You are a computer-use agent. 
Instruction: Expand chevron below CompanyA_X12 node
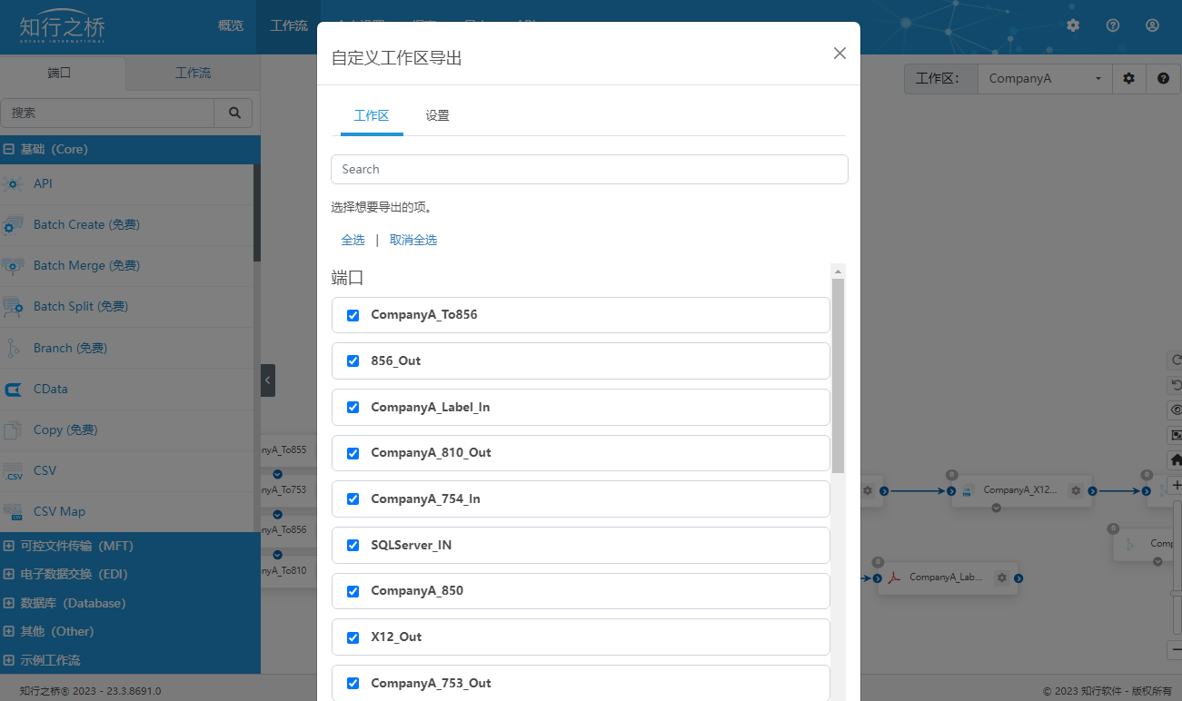[997, 508]
